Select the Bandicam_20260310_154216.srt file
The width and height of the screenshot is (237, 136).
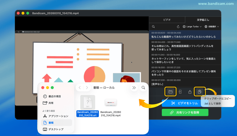[x=88, y=106]
